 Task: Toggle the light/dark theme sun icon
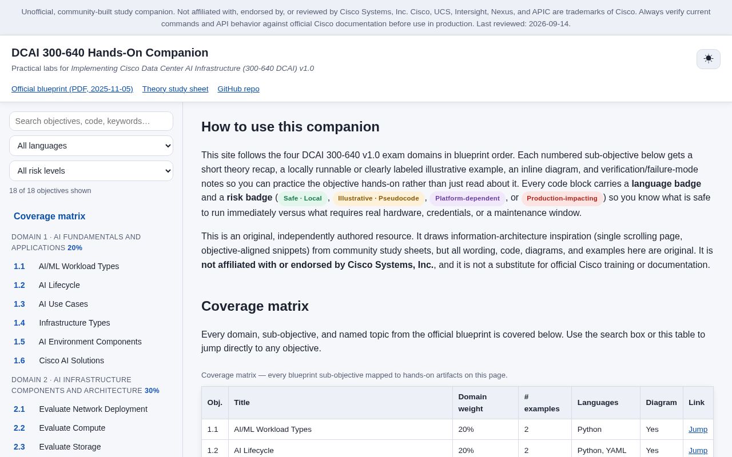coord(708,59)
